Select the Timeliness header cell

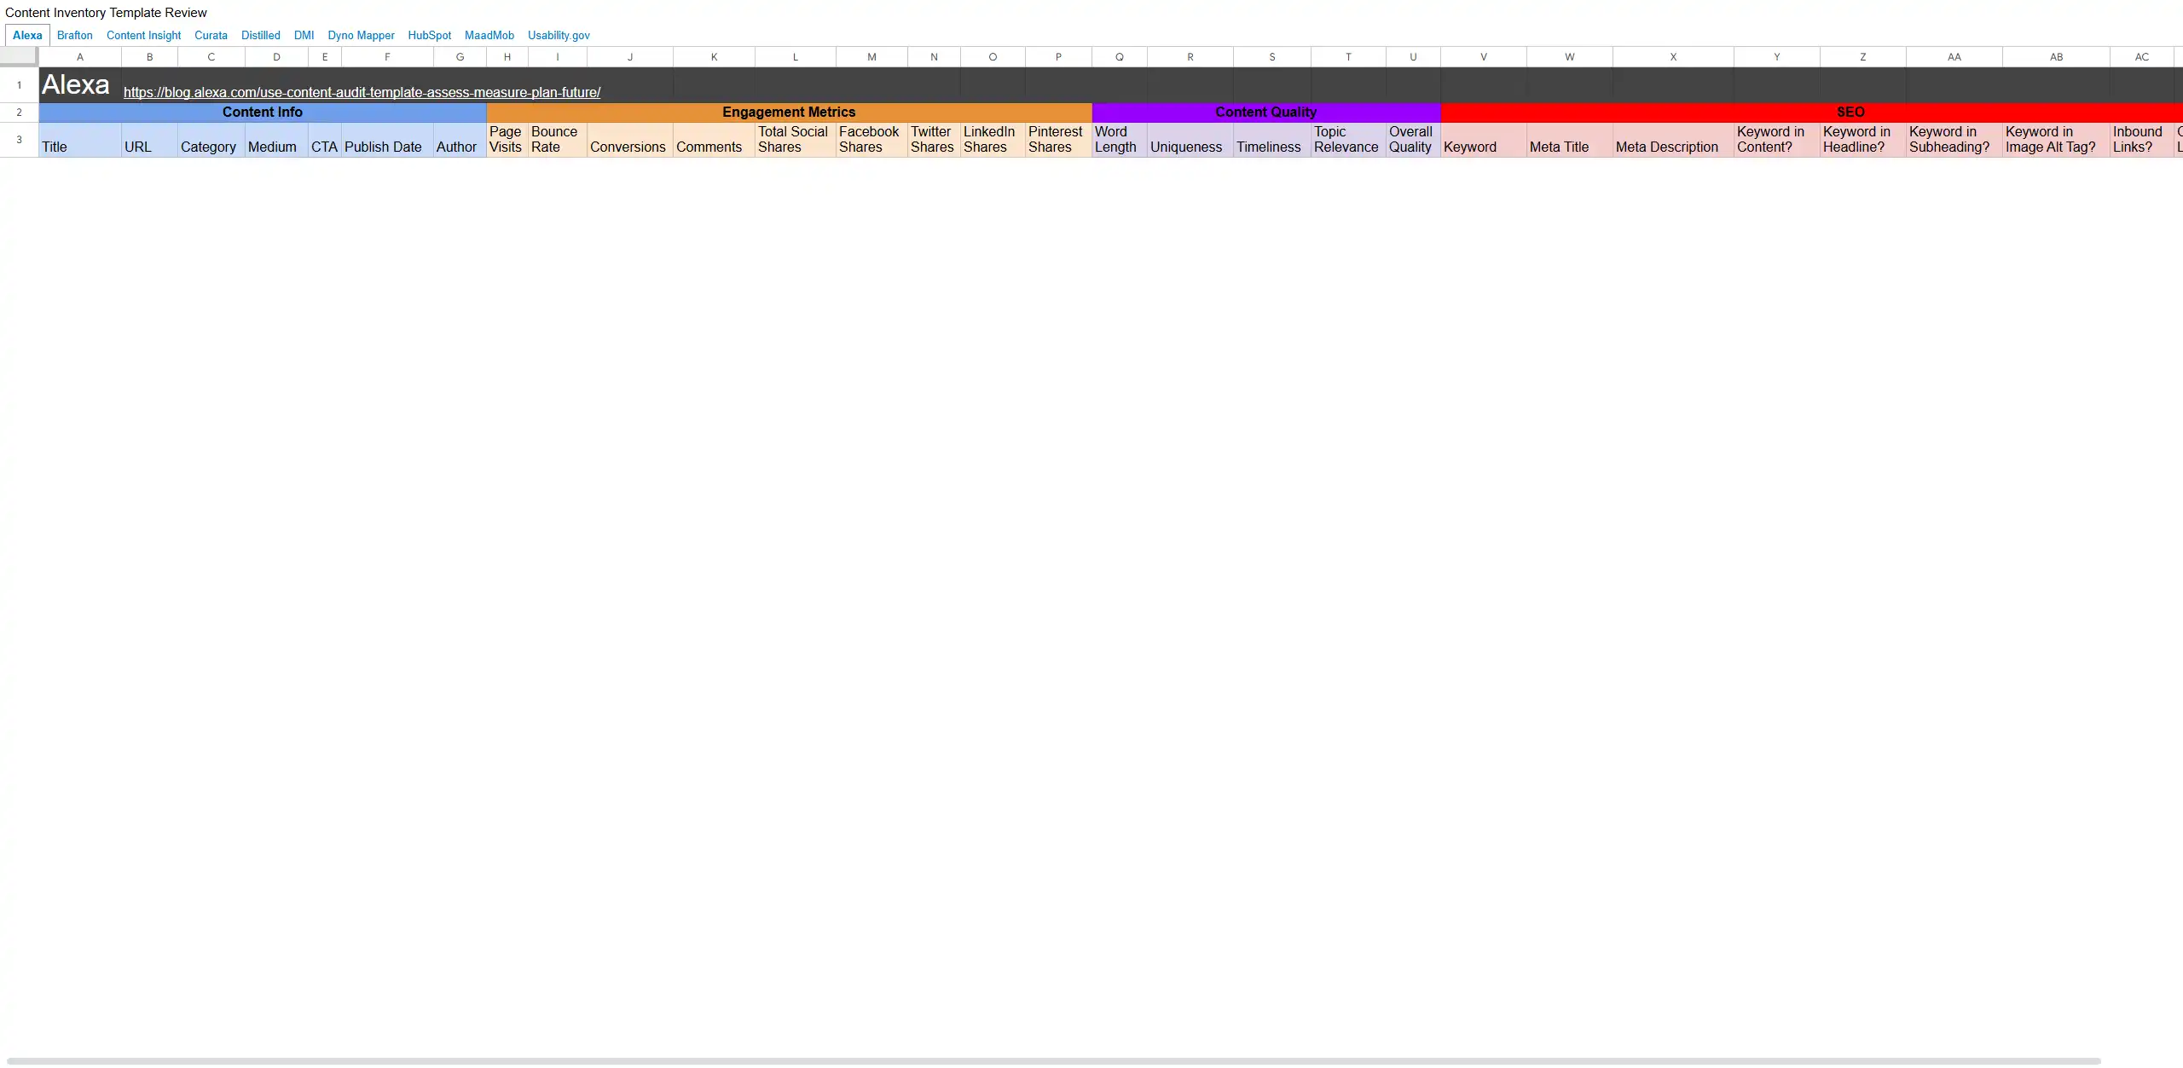(1272, 140)
